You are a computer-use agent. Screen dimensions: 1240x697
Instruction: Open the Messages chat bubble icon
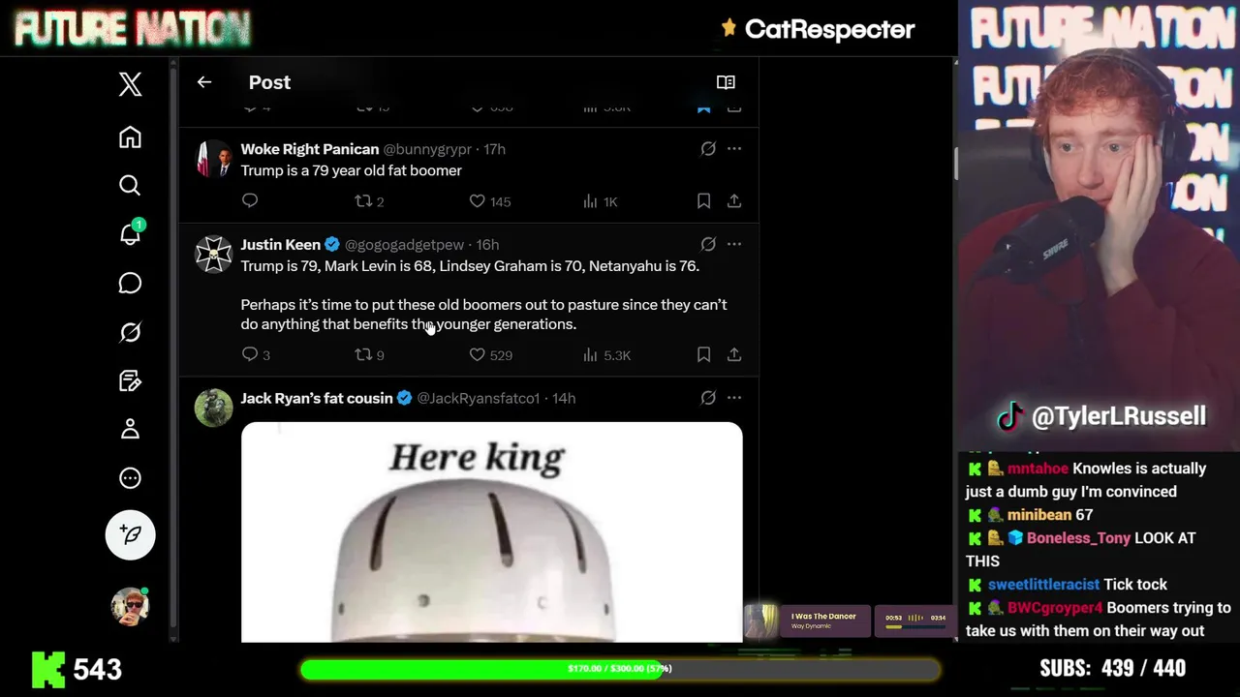point(130,283)
